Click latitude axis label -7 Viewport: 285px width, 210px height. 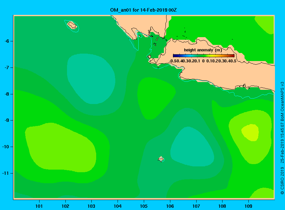7,68
